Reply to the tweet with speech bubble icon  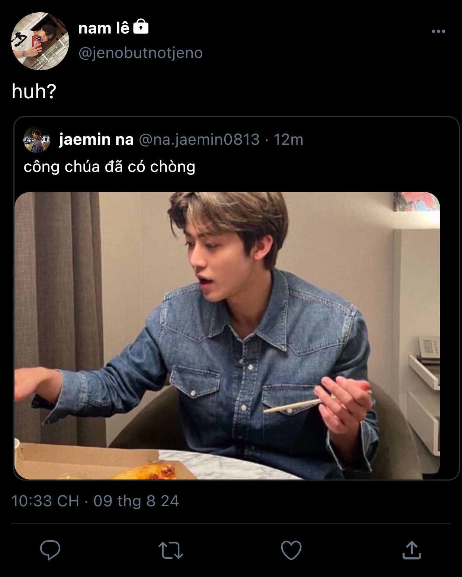coord(50,550)
